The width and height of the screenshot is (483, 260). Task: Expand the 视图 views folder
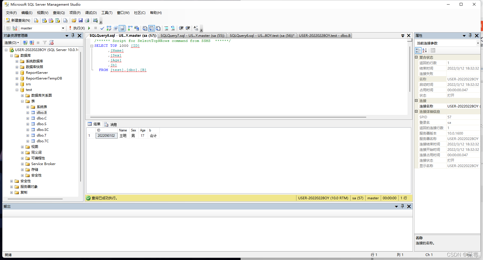coord(22,147)
